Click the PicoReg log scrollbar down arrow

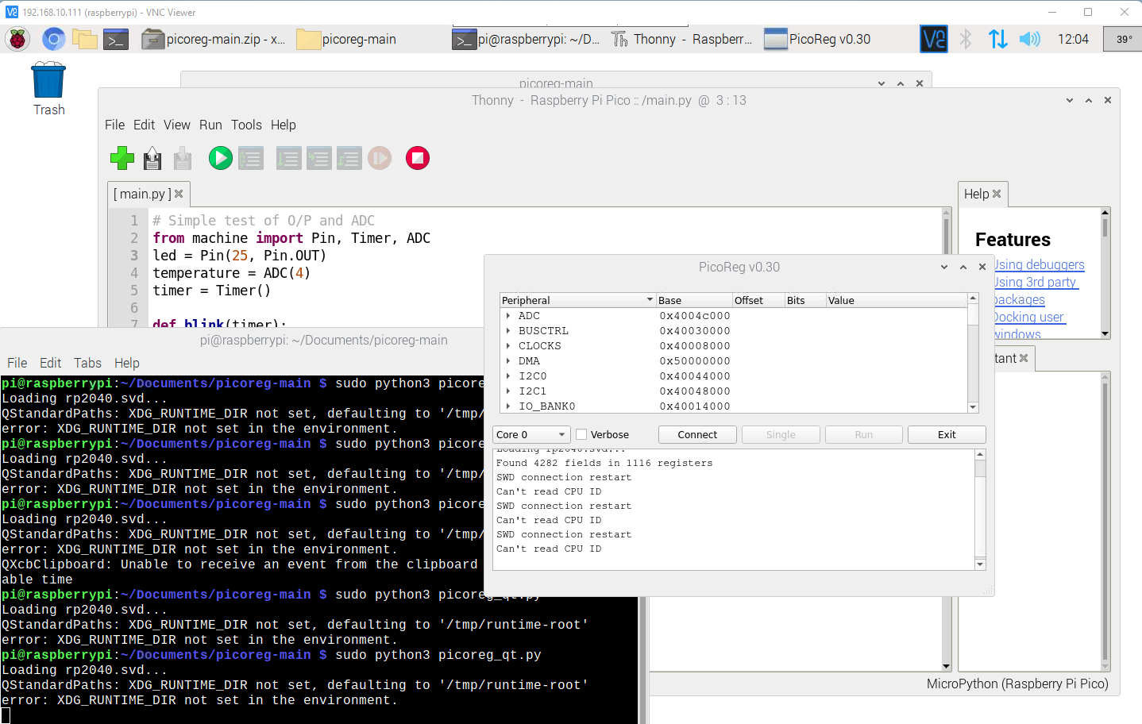tap(978, 564)
